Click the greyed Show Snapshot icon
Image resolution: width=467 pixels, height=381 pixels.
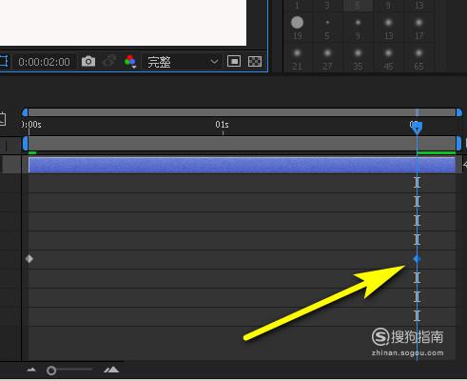[109, 61]
